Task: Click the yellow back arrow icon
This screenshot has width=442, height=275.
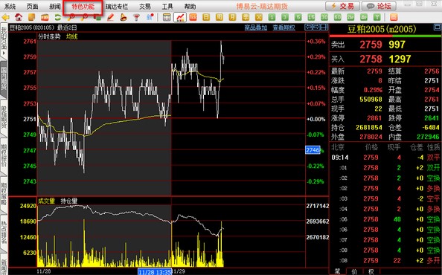Action: 5,17
